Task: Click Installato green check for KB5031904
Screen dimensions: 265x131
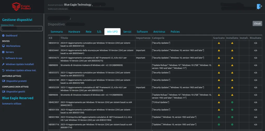Action: click(232, 117)
